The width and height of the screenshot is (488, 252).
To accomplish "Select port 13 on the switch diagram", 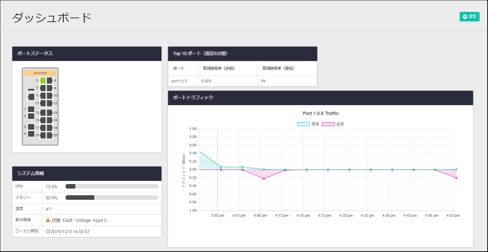I will [x=43, y=113].
